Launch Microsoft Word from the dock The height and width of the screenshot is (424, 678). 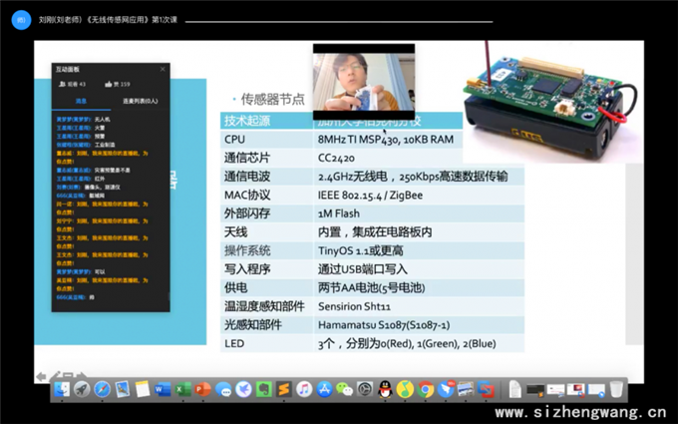(x=163, y=389)
